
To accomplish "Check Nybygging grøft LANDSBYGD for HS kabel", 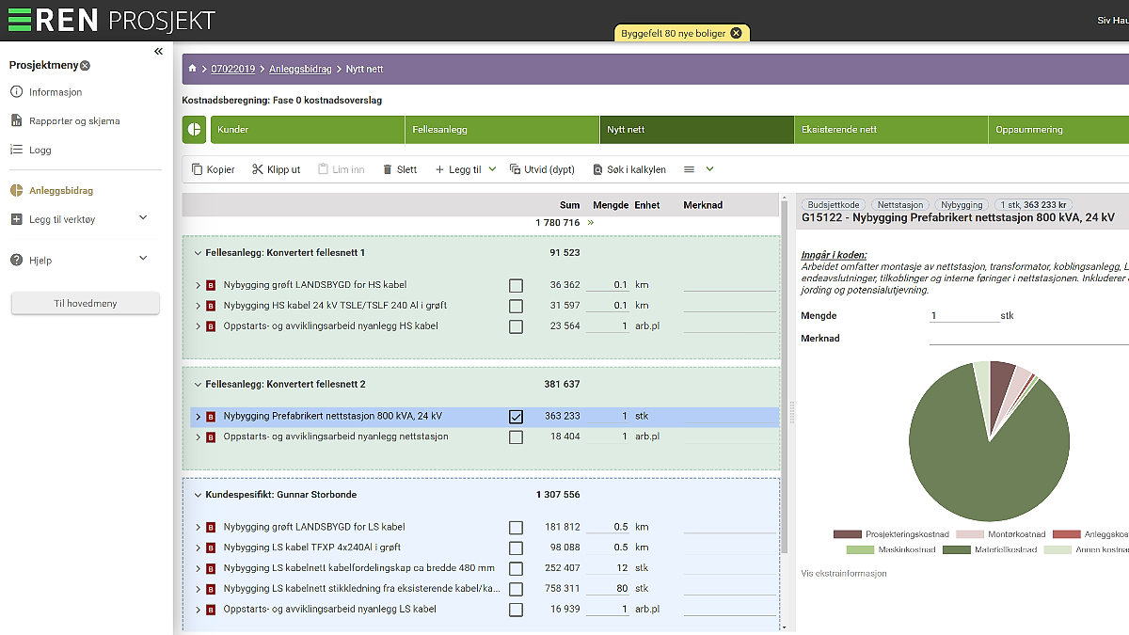I will tap(516, 285).
